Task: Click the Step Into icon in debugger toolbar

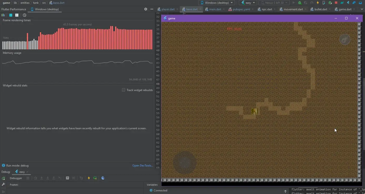Action: pos(41,178)
